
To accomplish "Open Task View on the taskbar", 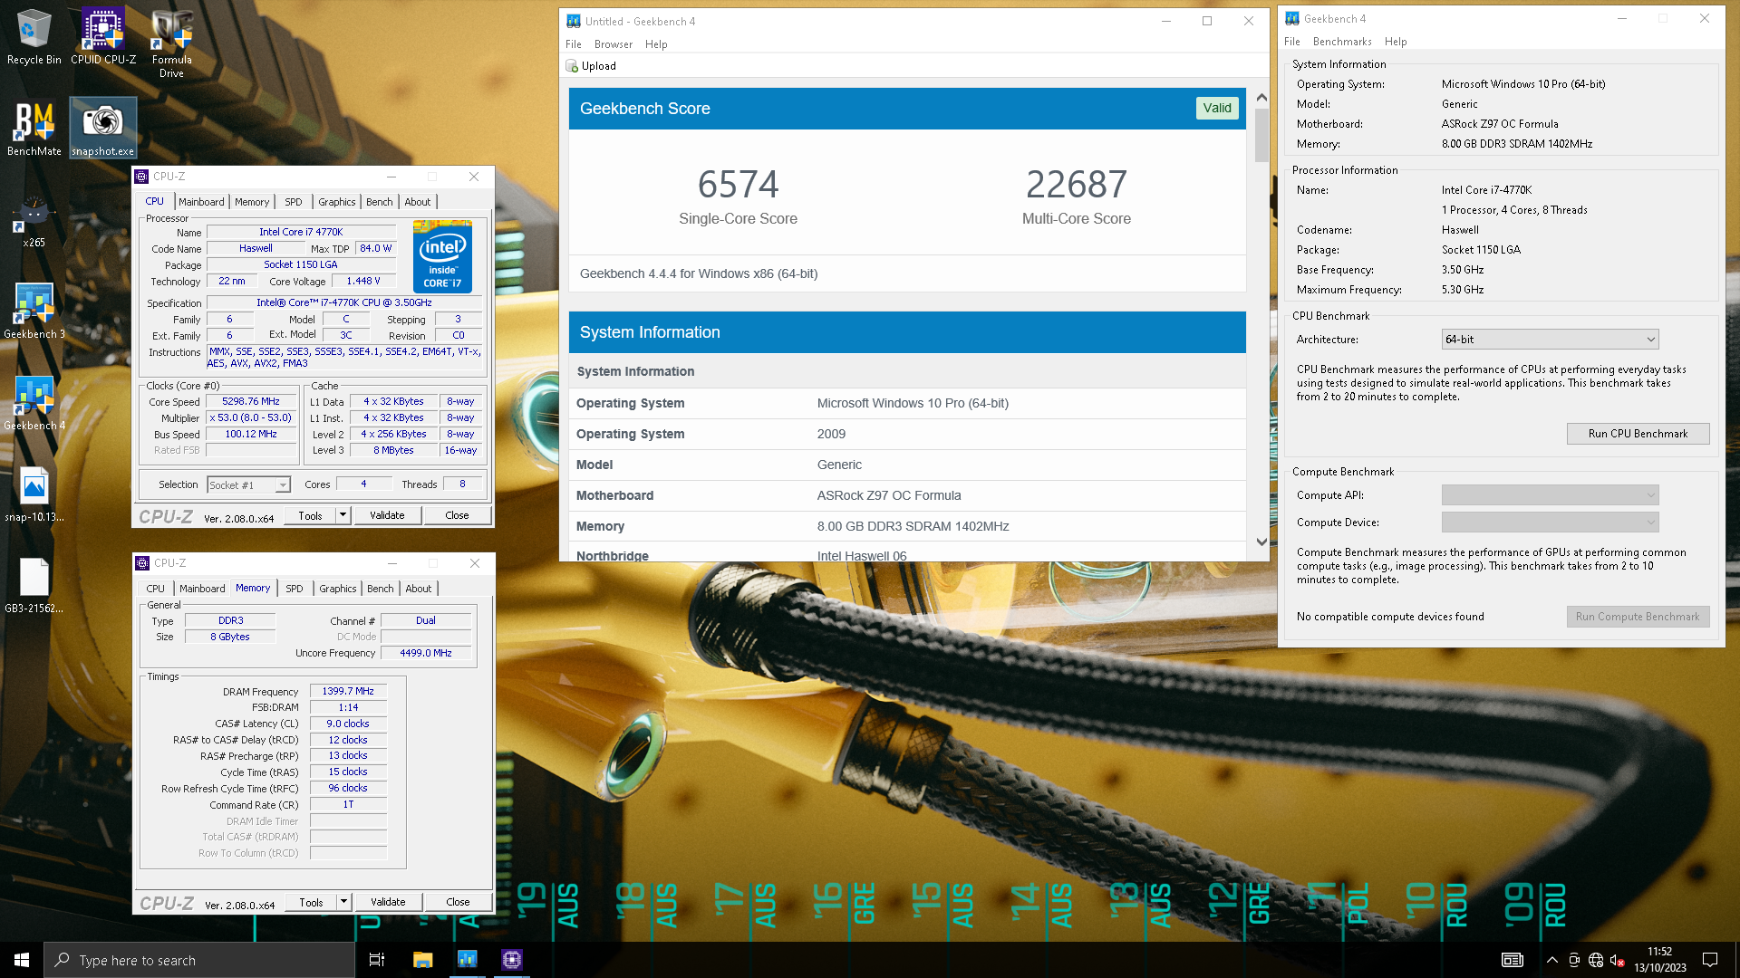I will coord(377,960).
